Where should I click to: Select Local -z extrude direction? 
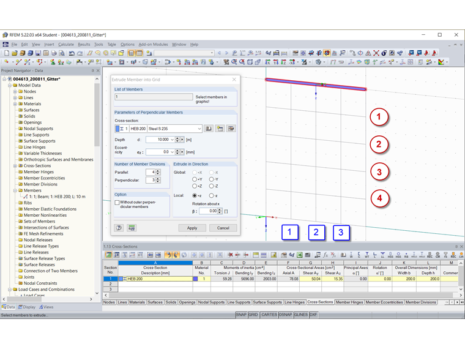[212, 195]
